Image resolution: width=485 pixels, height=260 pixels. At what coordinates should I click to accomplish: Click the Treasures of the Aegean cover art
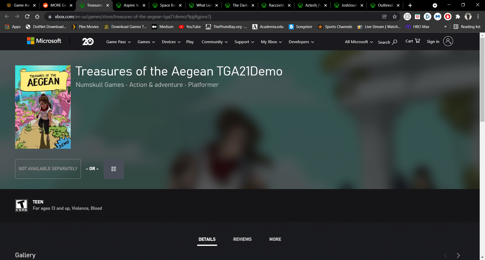coord(43,107)
